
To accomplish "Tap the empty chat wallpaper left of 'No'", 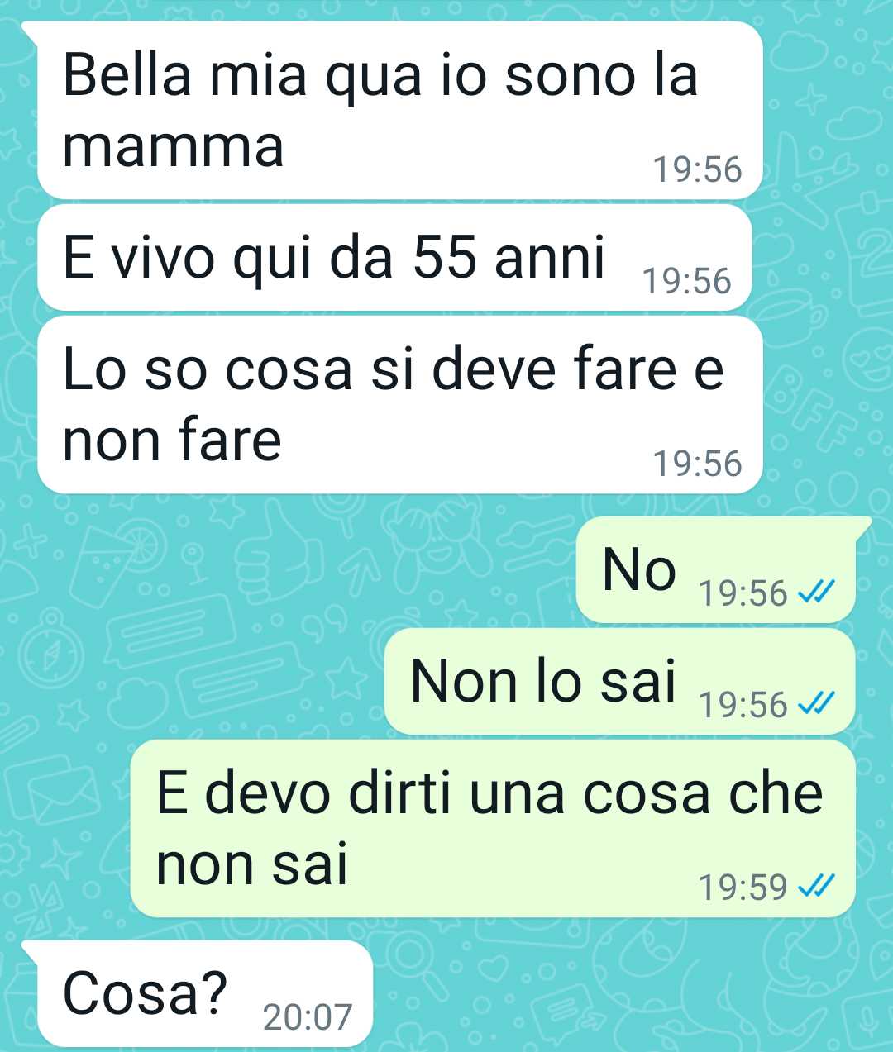I will tap(289, 570).
